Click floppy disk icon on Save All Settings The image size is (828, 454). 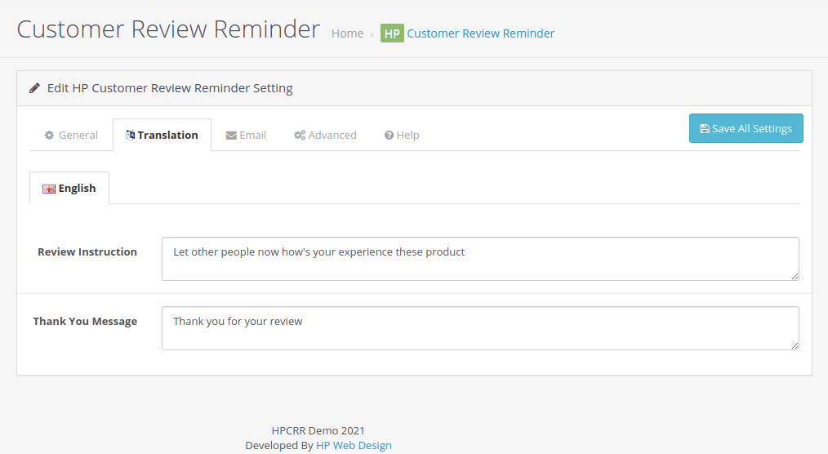[x=705, y=129]
